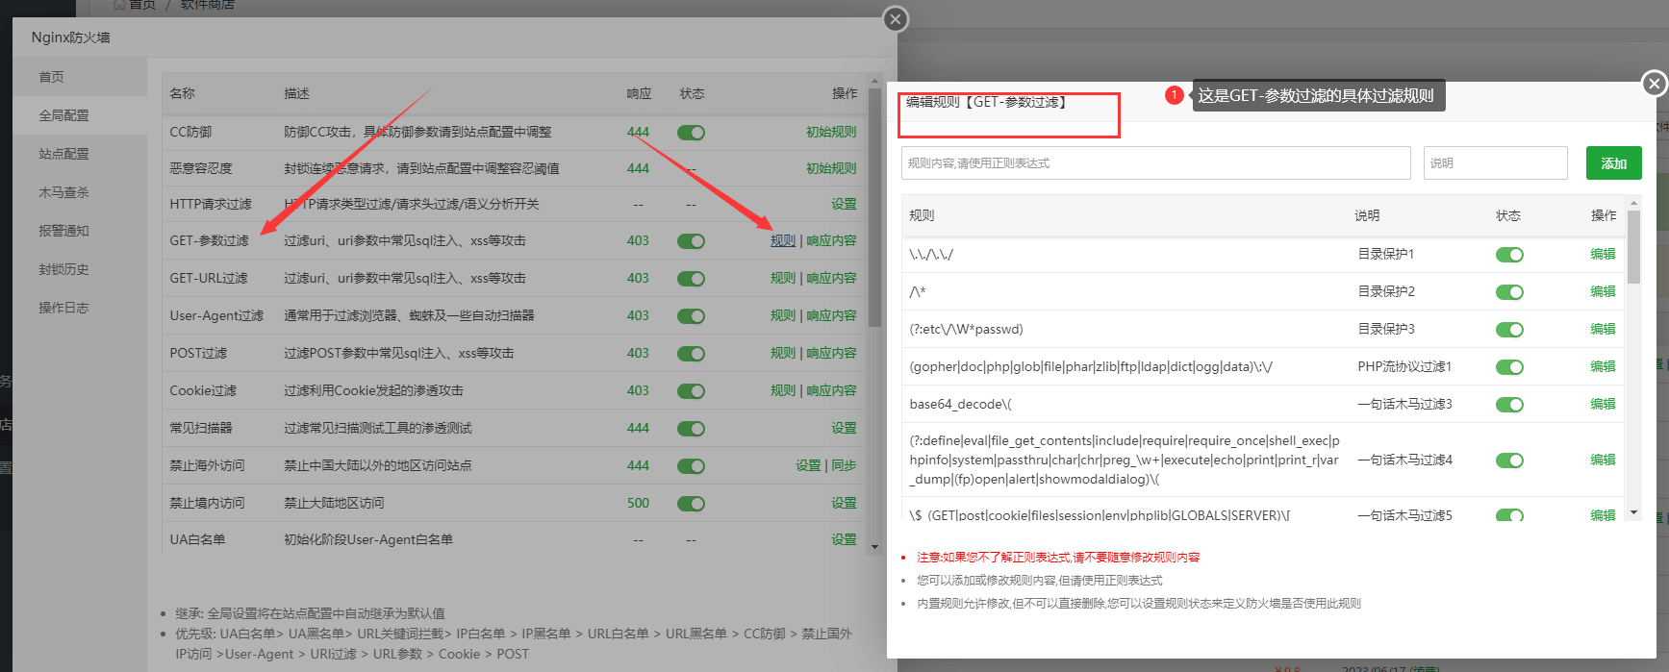Toggle User-Agent过滤 status switch

pyautogui.click(x=691, y=316)
